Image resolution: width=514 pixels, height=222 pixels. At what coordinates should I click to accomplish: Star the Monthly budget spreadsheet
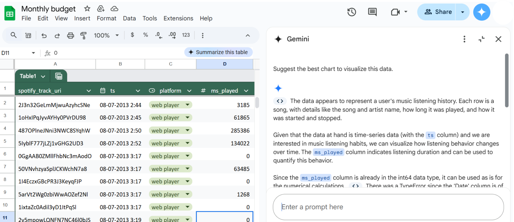click(86, 9)
